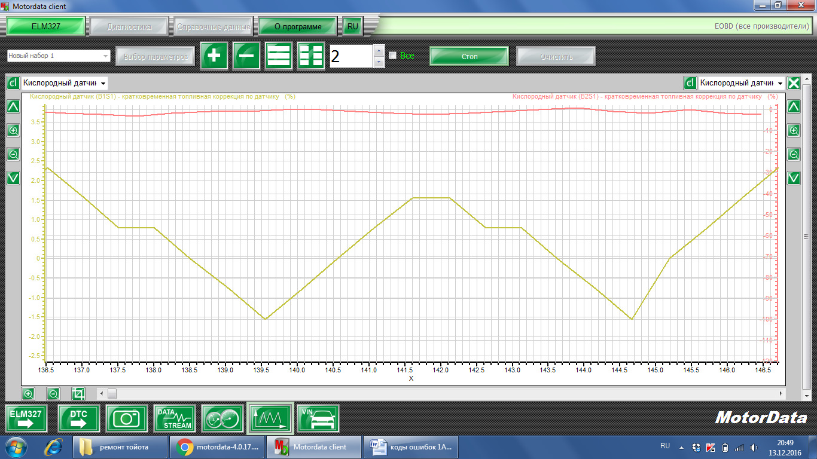Click left axis down arrow
This screenshot has width=817, height=459.
point(13,178)
